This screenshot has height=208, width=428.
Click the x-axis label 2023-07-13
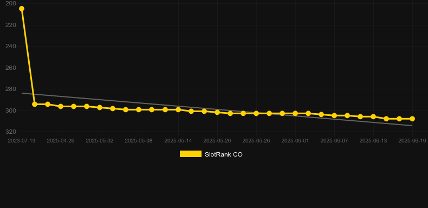[22, 141]
